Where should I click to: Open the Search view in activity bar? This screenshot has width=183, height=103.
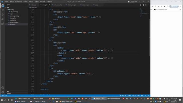[x=3, y=10]
